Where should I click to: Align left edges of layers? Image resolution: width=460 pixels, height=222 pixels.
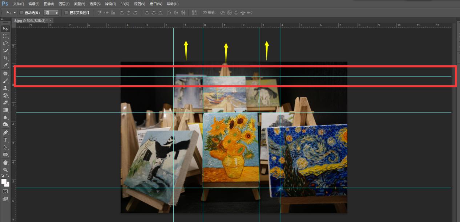coord(122,13)
